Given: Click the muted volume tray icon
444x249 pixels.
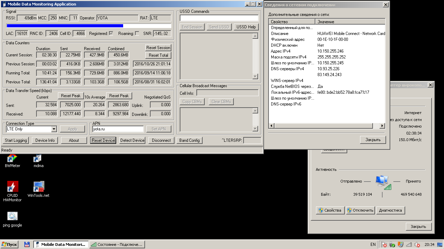Looking at the screenshot, I should click(417, 245).
